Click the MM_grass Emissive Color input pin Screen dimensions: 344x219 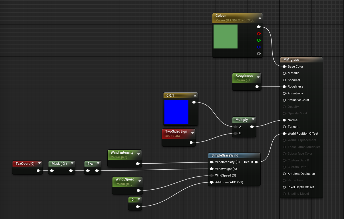pos(284,100)
